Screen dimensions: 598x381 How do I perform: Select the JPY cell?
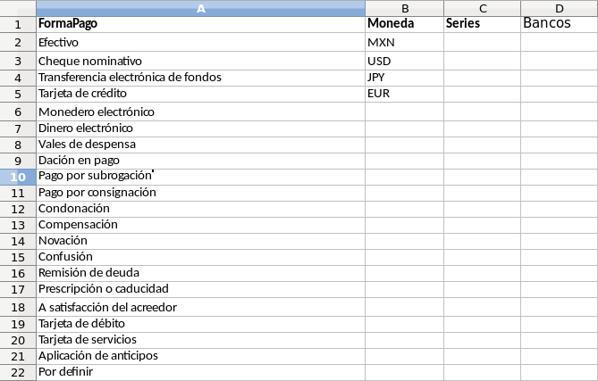click(404, 77)
